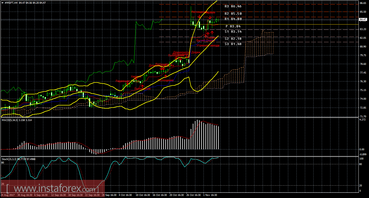Select the P 83.84 pivot point label

pos(233,26)
